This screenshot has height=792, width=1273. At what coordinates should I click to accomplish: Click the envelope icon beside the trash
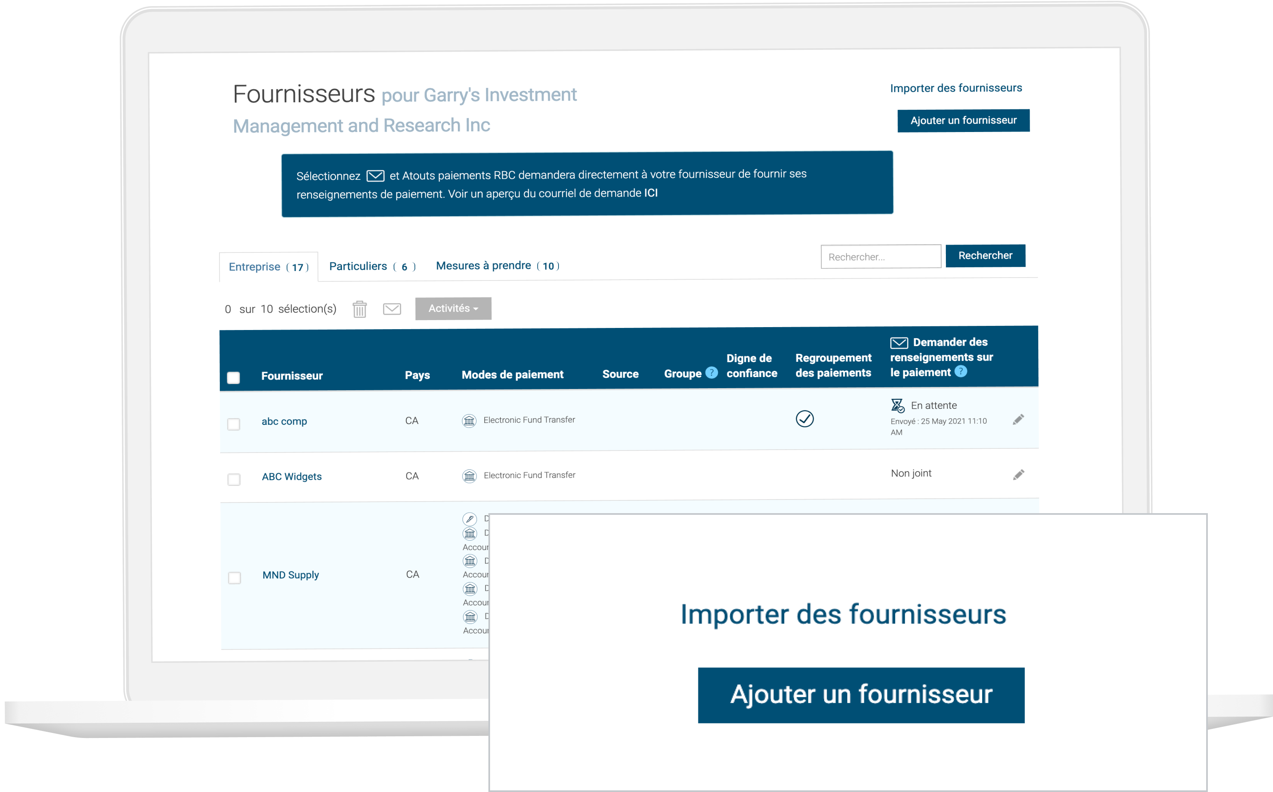click(392, 309)
